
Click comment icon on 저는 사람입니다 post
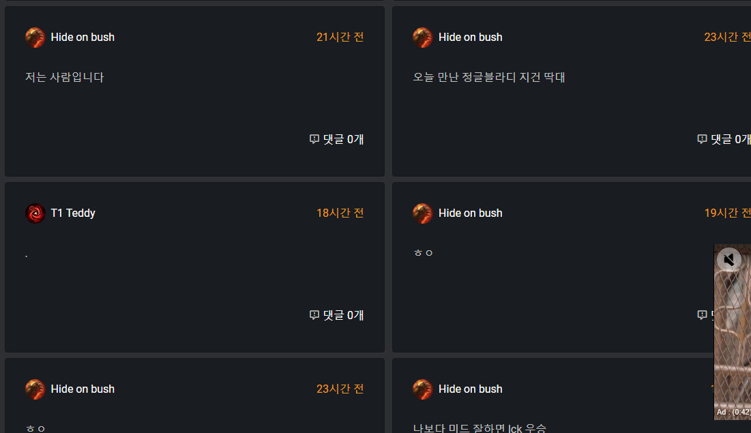click(x=314, y=139)
